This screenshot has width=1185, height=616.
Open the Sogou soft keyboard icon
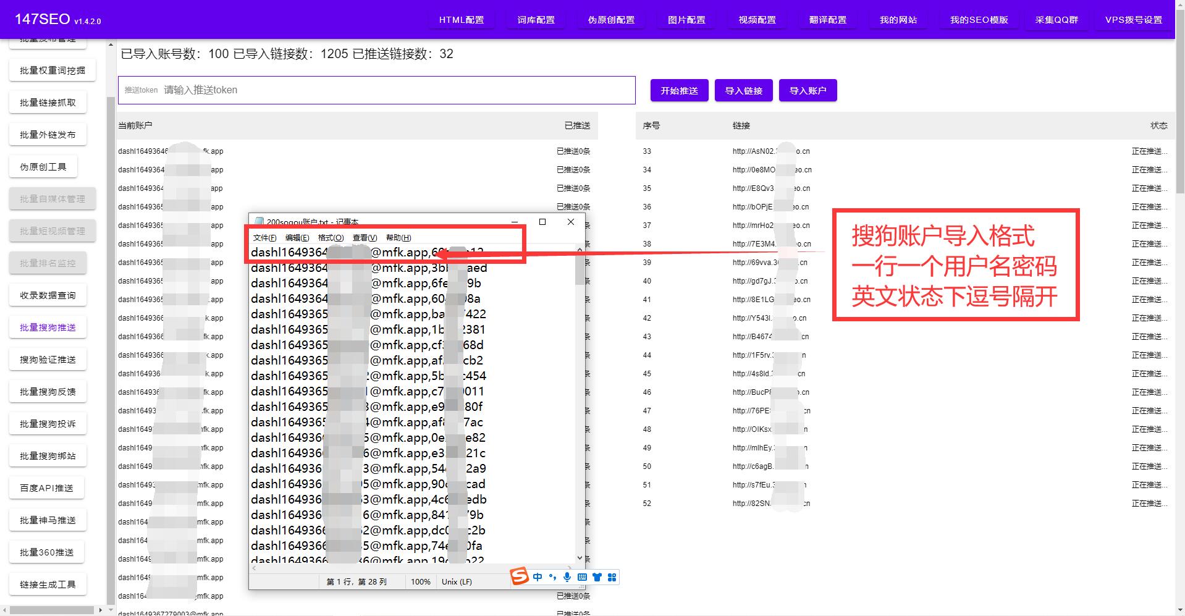click(x=582, y=577)
